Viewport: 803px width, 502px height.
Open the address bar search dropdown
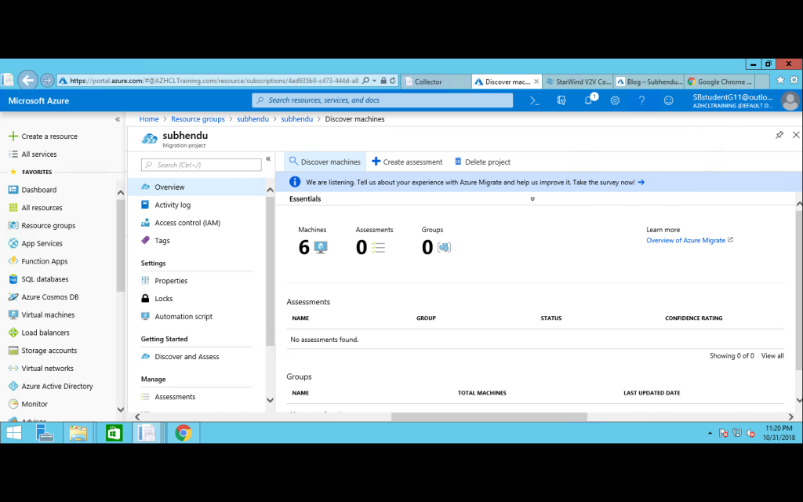(374, 81)
